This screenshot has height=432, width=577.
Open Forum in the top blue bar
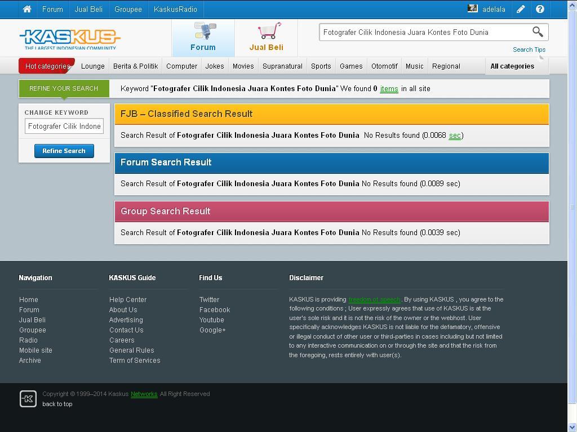coord(52,9)
